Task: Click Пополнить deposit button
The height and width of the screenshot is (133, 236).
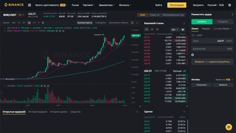Action: [x=201, y=85]
